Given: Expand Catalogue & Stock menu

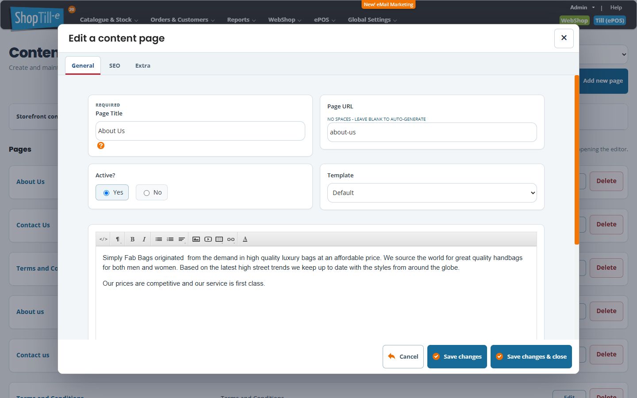Looking at the screenshot, I should click(x=109, y=20).
